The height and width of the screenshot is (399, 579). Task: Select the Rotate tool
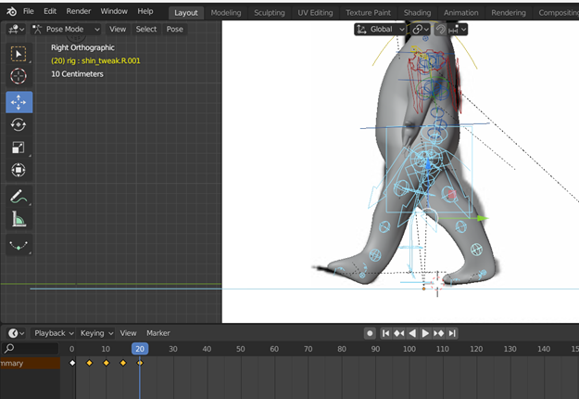[19, 124]
